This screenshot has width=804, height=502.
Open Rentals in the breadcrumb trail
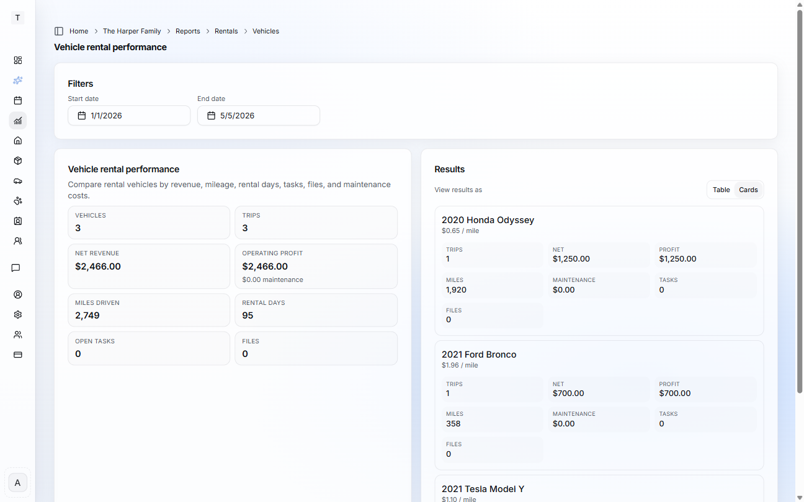(226, 31)
